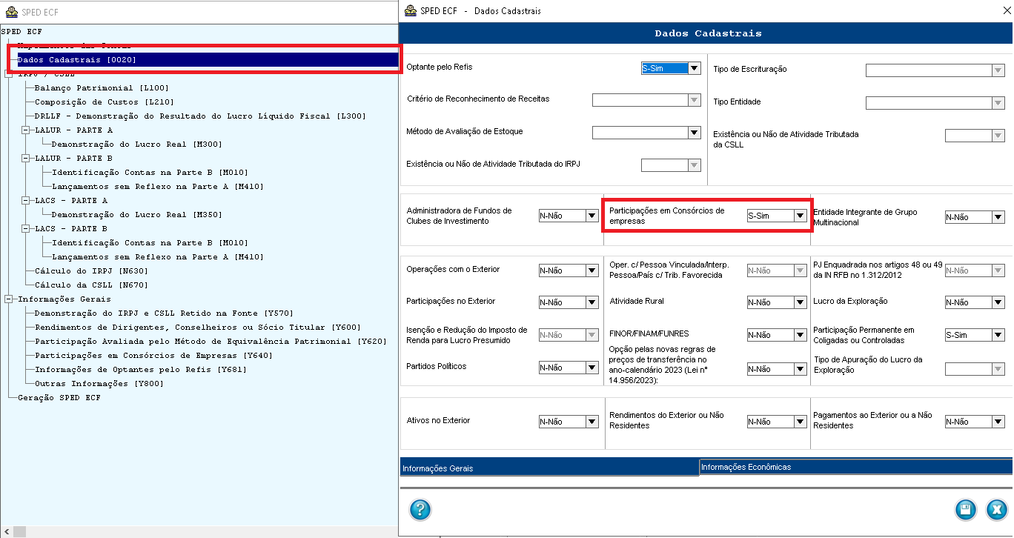
Task: Open Existência de Atividade Tributada da CSLL dropdown
Action: pyautogui.click(x=998, y=136)
